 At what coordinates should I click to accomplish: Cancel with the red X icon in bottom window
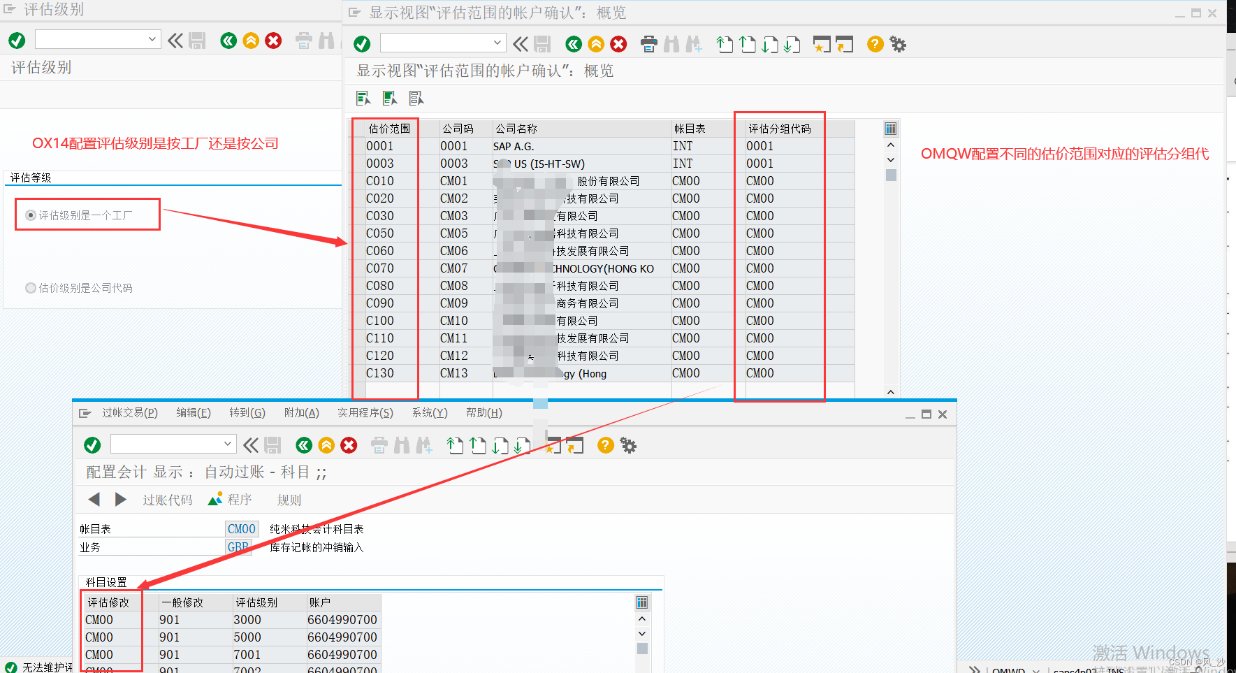pos(349,445)
